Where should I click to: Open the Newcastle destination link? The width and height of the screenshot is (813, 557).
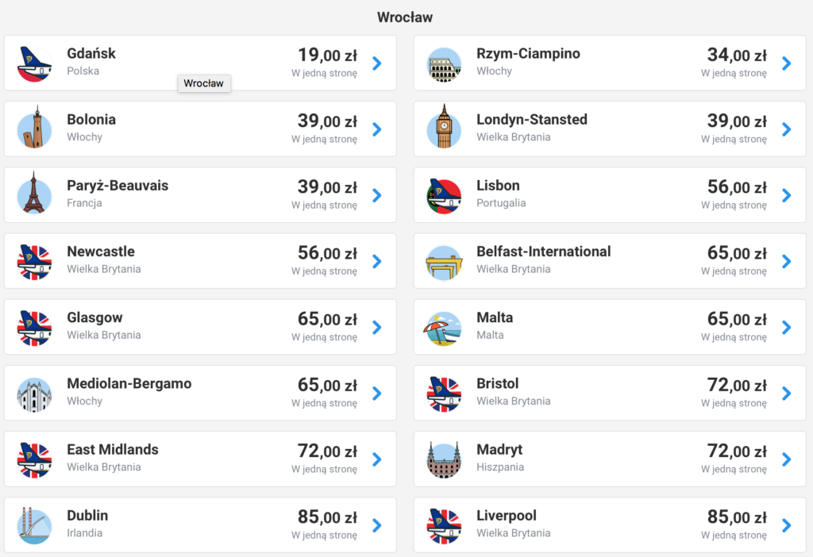101,252
